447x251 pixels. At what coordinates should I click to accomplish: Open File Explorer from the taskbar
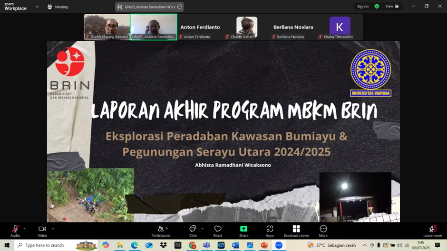click(x=120, y=245)
